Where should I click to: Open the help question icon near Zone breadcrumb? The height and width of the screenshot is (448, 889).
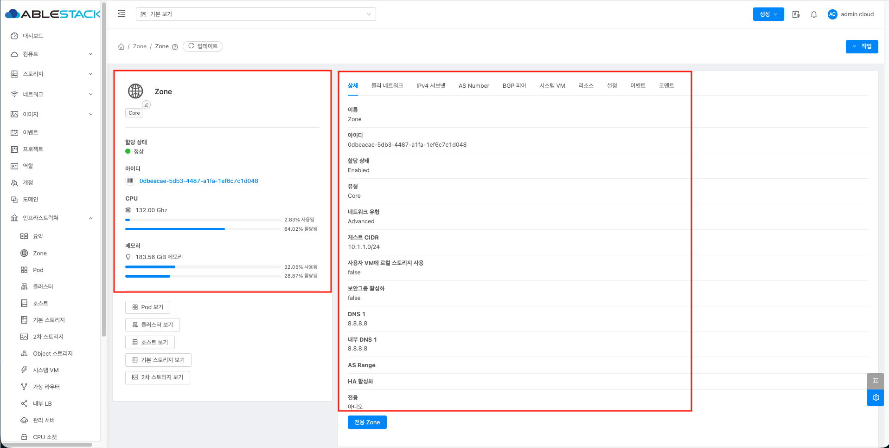click(x=175, y=47)
